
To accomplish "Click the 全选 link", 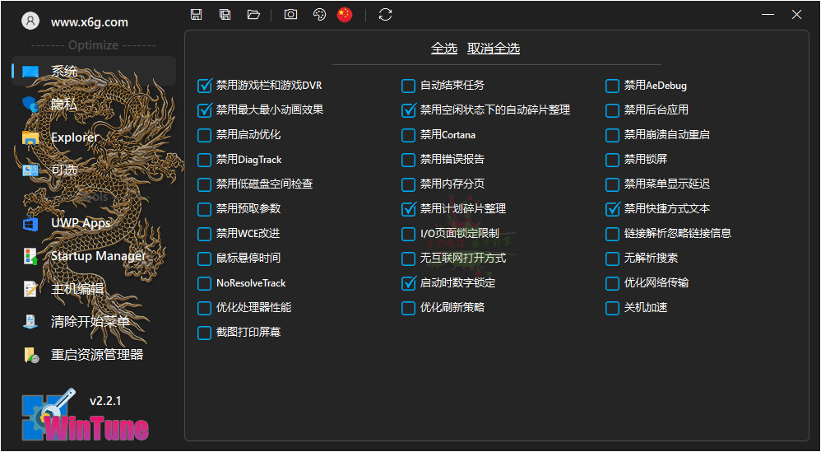I will coord(444,49).
